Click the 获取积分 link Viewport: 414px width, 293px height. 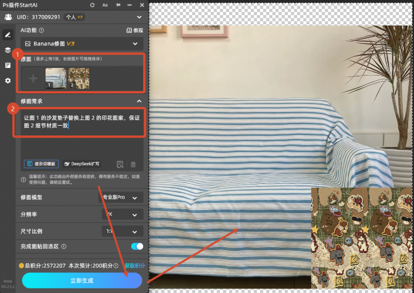click(135, 266)
